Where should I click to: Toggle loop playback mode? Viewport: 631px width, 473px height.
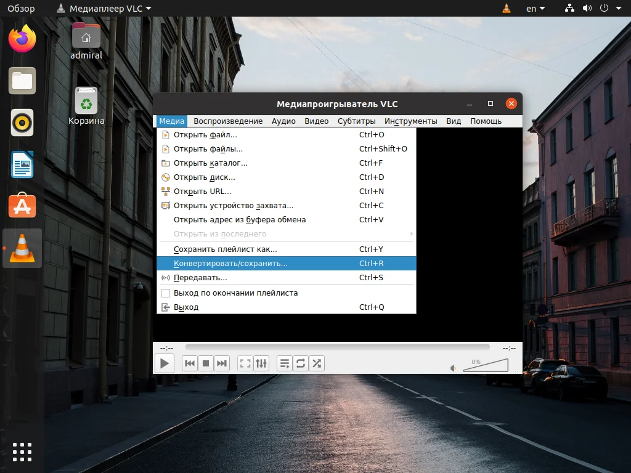pyautogui.click(x=301, y=363)
